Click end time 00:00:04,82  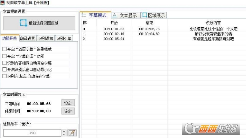click(x=149, y=34)
